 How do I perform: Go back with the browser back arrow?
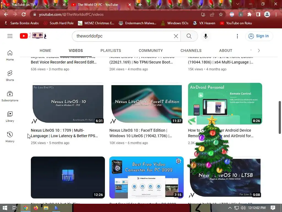tap(6, 14)
